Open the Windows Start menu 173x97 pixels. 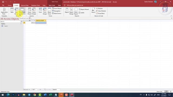click(x=2, y=95)
